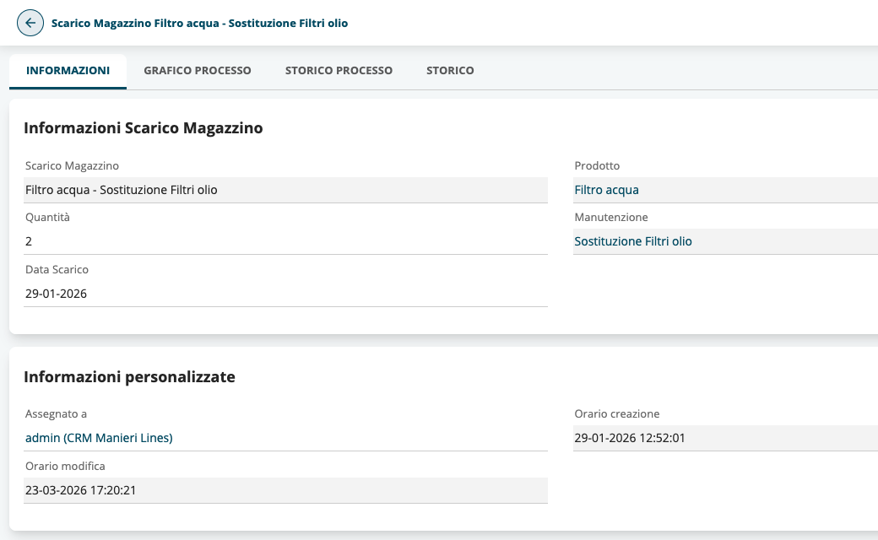Viewport: 878px width, 540px height.
Task: Go to the STORICO tab
Action: [450, 71]
